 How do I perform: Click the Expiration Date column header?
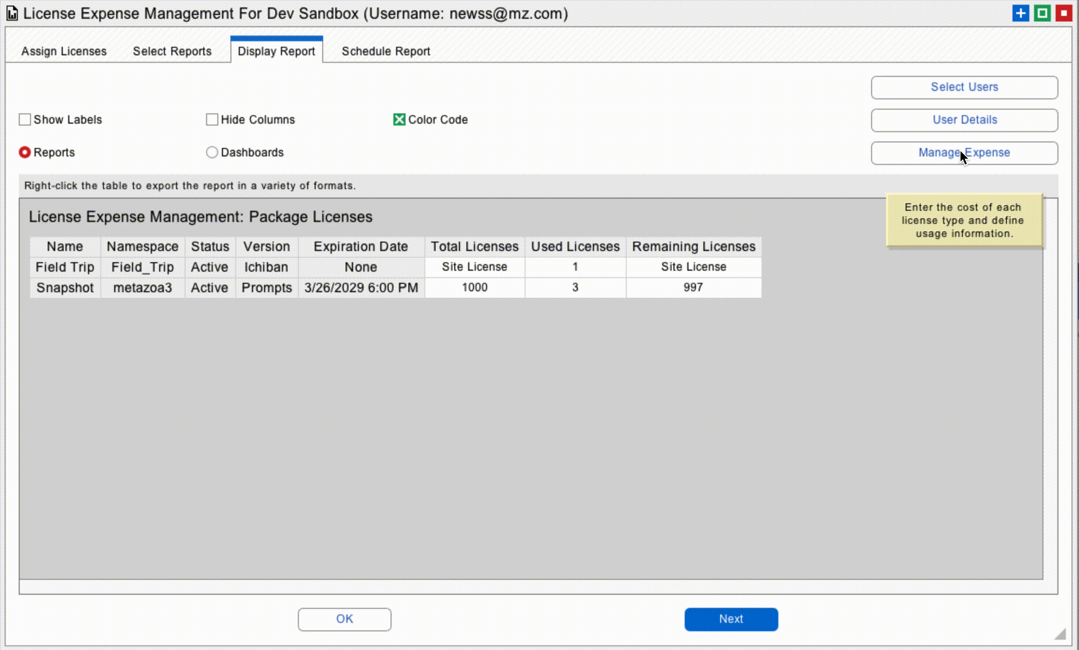[361, 247]
